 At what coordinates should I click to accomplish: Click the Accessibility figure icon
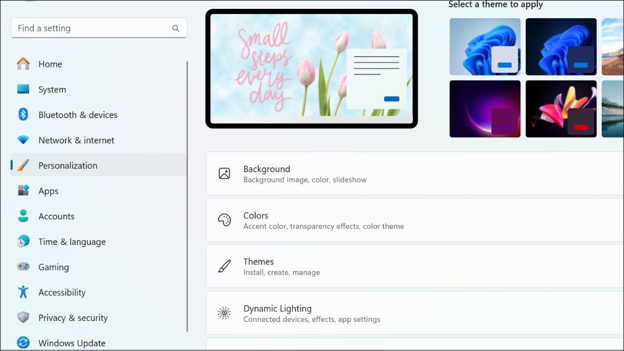point(23,292)
